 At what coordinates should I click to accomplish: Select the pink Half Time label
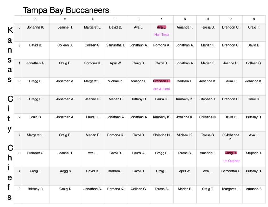[161, 35]
